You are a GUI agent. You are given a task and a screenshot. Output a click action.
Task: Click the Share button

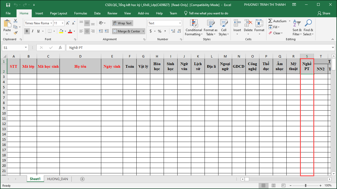[324, 13]
